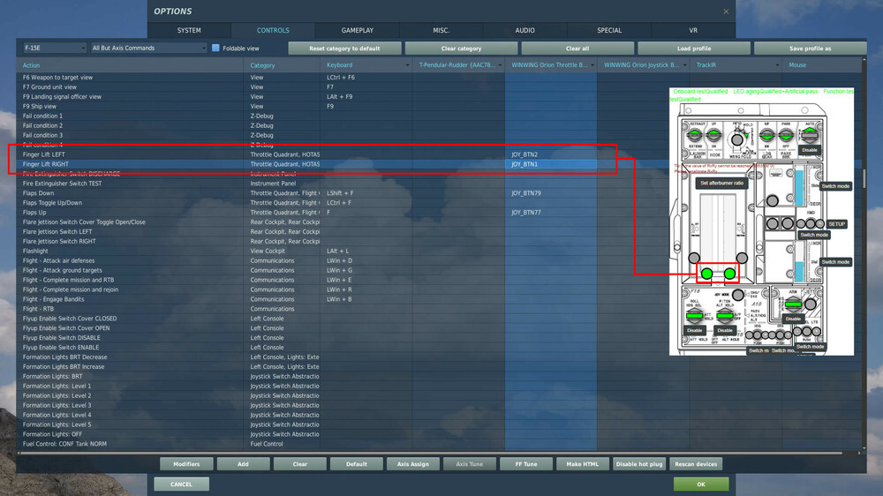Click the LDG GEAR switch in throttle diagram

pos(766,135)
